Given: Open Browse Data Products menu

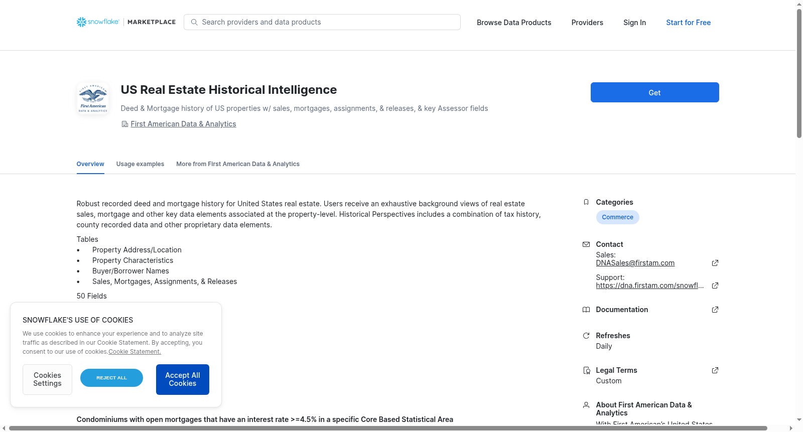Looking at the screenshot, I should tap(514, 23).
